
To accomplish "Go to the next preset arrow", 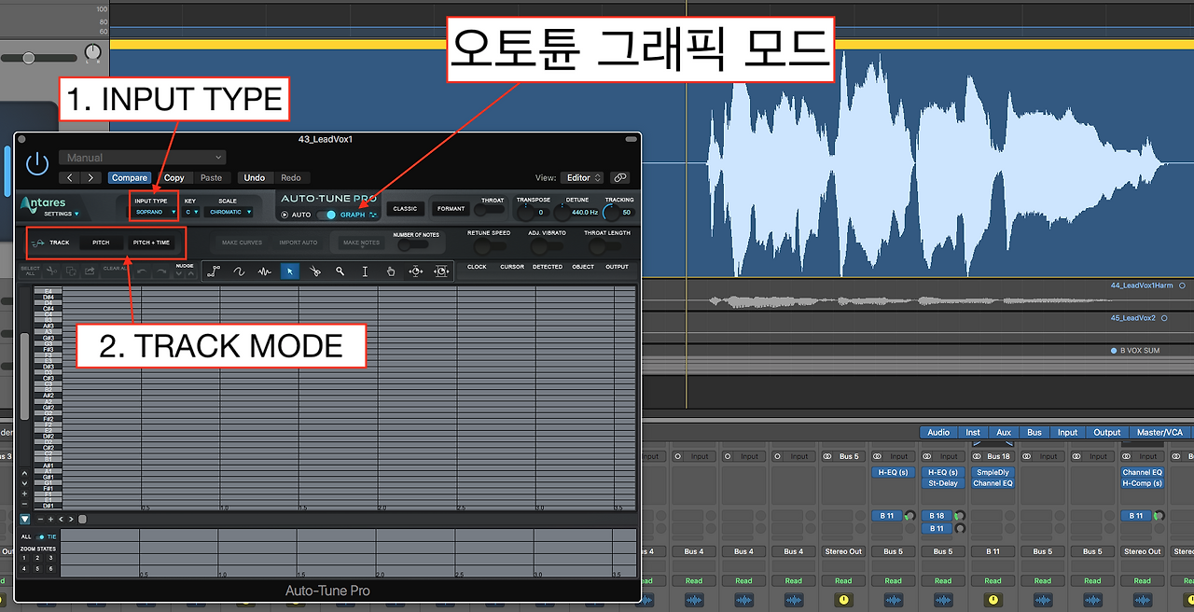I will pyautogui.click(x=90, y=177).
